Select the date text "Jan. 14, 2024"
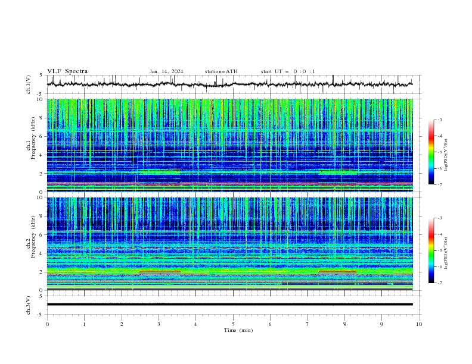The width and height of the screenshot is (472, 364). [166, 71]
